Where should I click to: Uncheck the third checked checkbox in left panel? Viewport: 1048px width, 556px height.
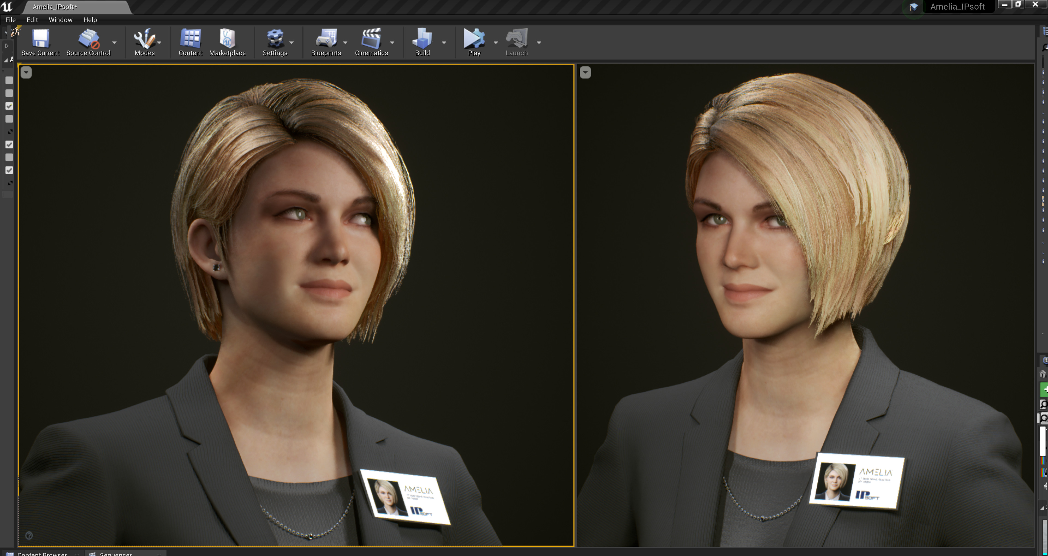tap(9, 106)
